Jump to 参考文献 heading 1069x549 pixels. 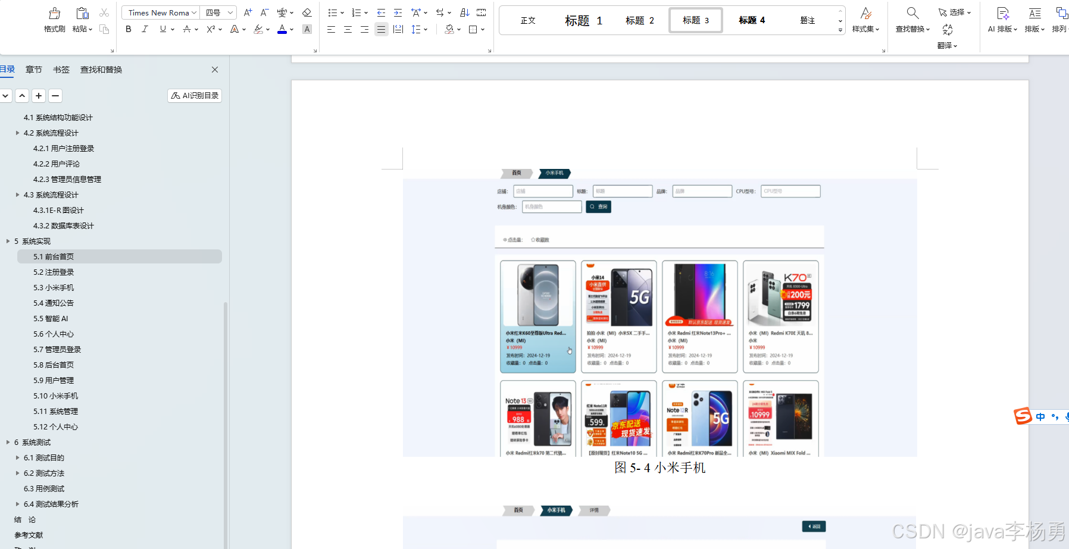point(29,535)
